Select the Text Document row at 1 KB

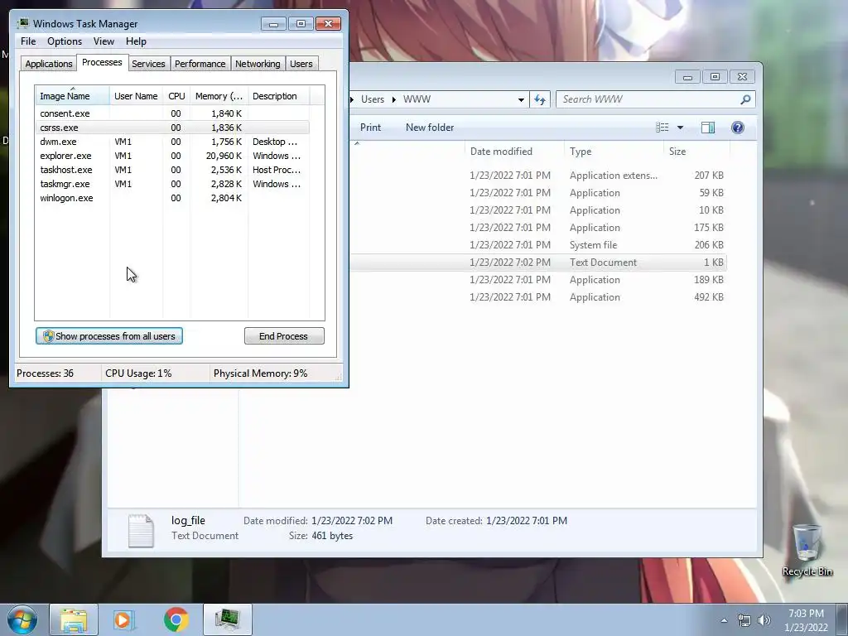click(538, 263)
